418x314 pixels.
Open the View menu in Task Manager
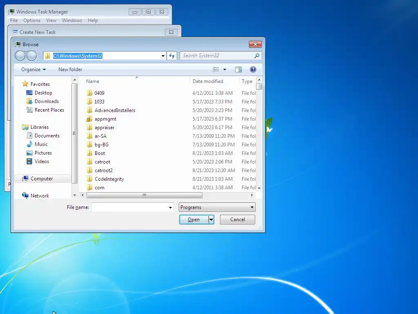[51, 20]
